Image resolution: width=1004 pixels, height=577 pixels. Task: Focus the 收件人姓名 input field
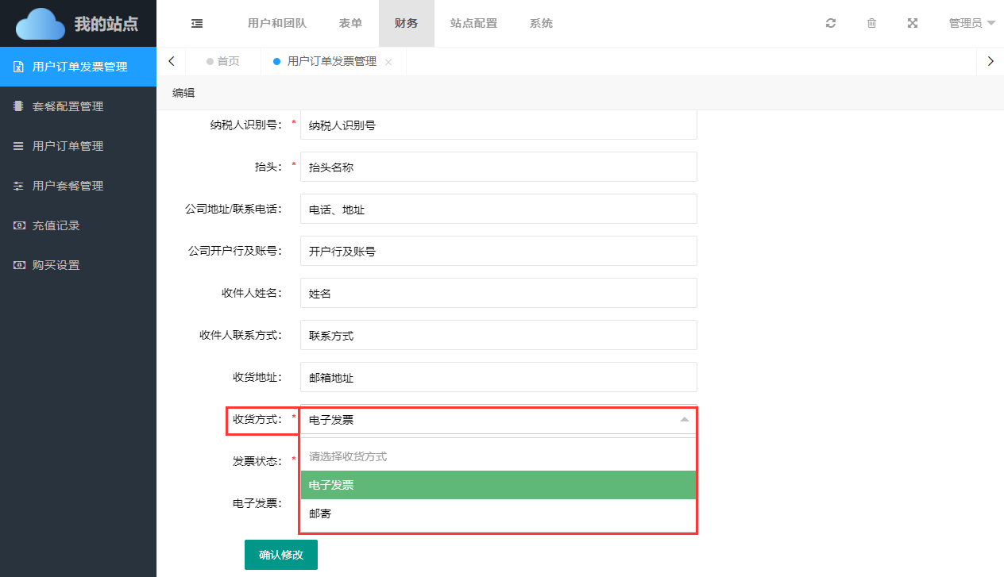[498, 293]
